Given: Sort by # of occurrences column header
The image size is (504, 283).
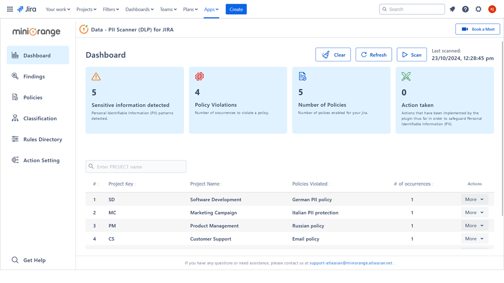Looking at the screenshot, I should point(414,184).
